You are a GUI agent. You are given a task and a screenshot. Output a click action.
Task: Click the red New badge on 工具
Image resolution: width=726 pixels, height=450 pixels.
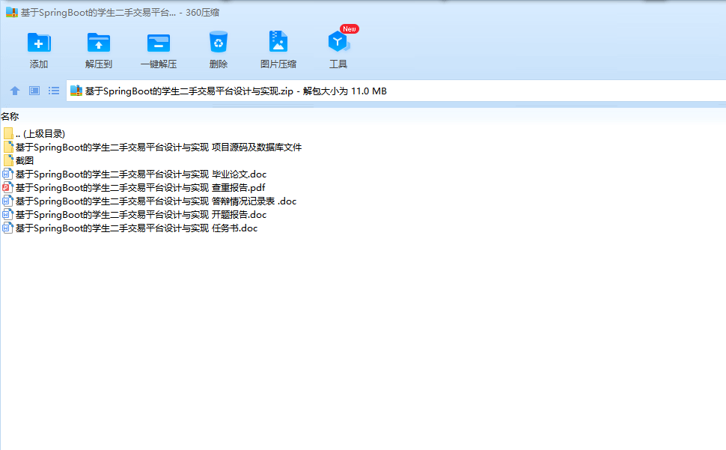[350, 28]
